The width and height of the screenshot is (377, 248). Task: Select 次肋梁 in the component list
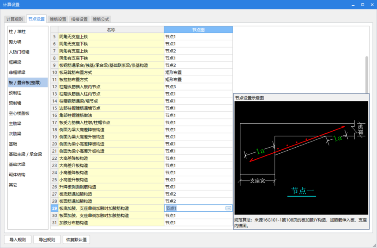[x=28, y=134]
